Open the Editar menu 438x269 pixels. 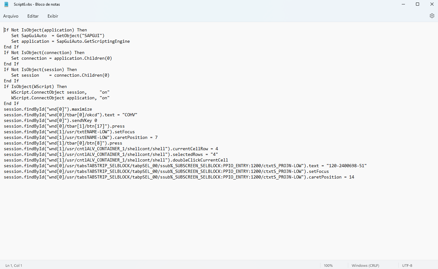pyautogui.click(x=33, y=16)
